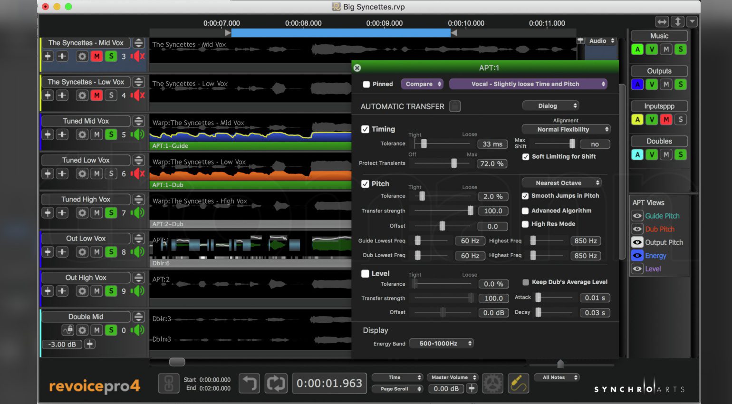The height and width of the screenshot is (404, 732).
Task: Enable the Level transfer checkbox in APT:1
Action: (365, 273)
